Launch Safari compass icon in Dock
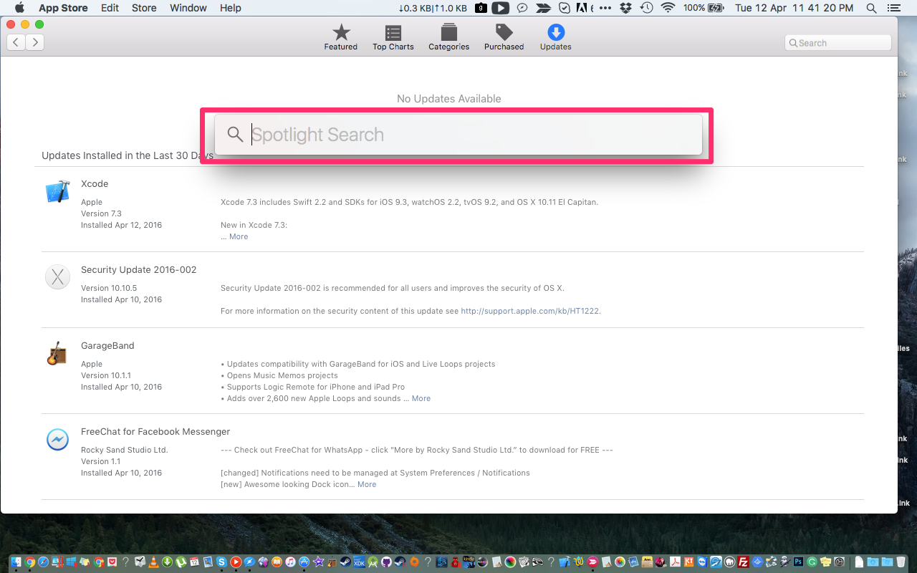Viewport: 917px width, 573px height. pyautogui.click(x=43, y=562)
